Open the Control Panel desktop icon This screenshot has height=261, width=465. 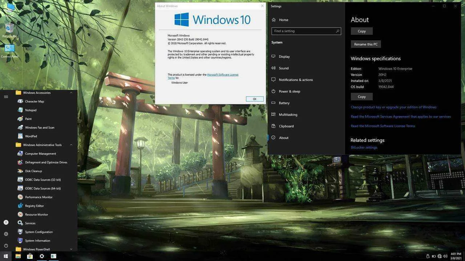(9, 51)
